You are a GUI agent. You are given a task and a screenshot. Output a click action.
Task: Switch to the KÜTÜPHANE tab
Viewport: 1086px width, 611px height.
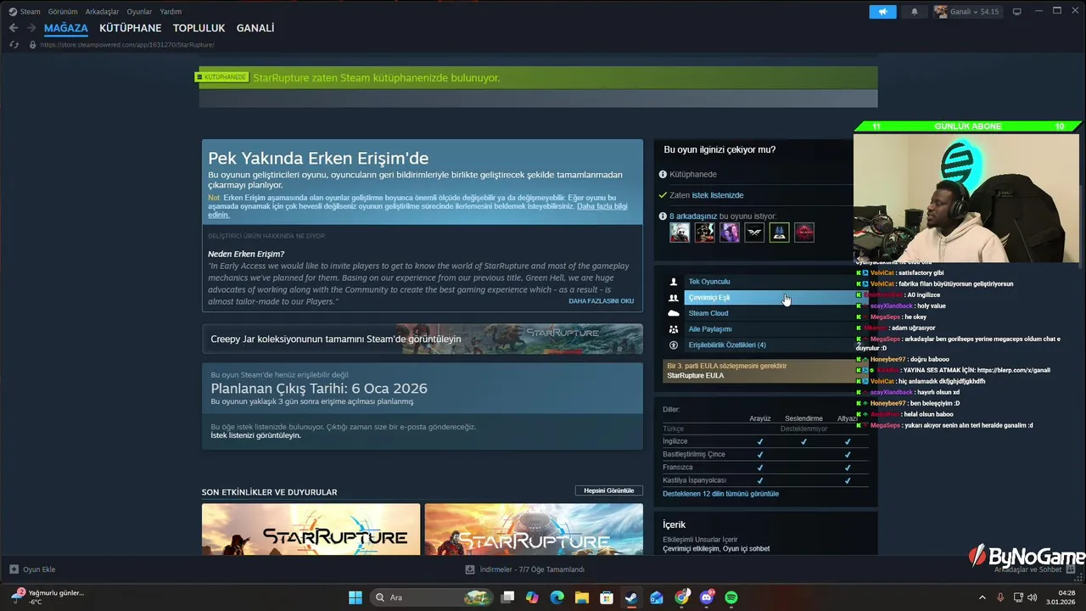(x=131, y=28)
